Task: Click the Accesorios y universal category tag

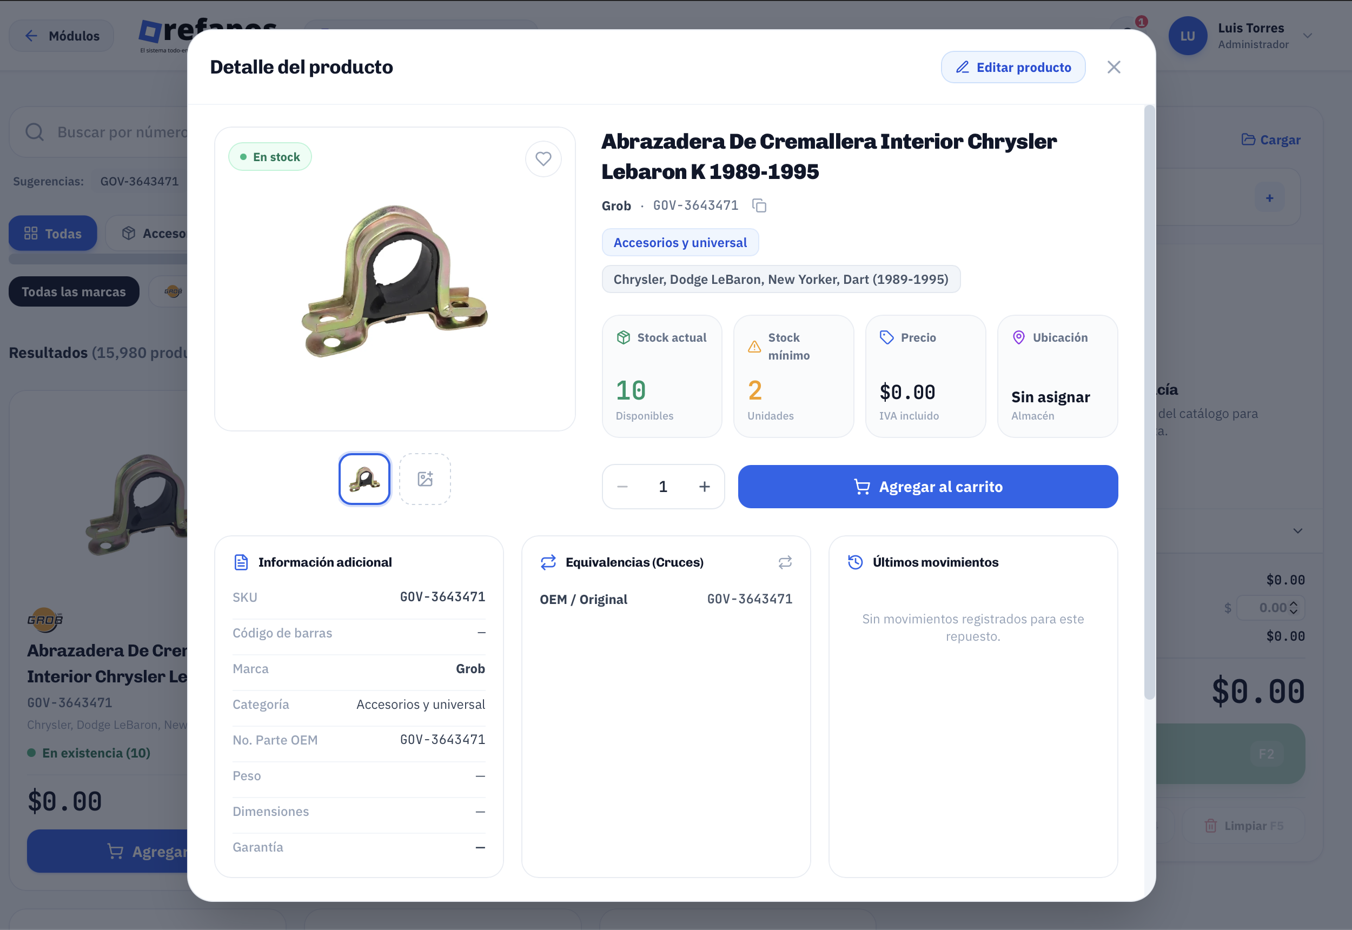Action: [680, 242]
